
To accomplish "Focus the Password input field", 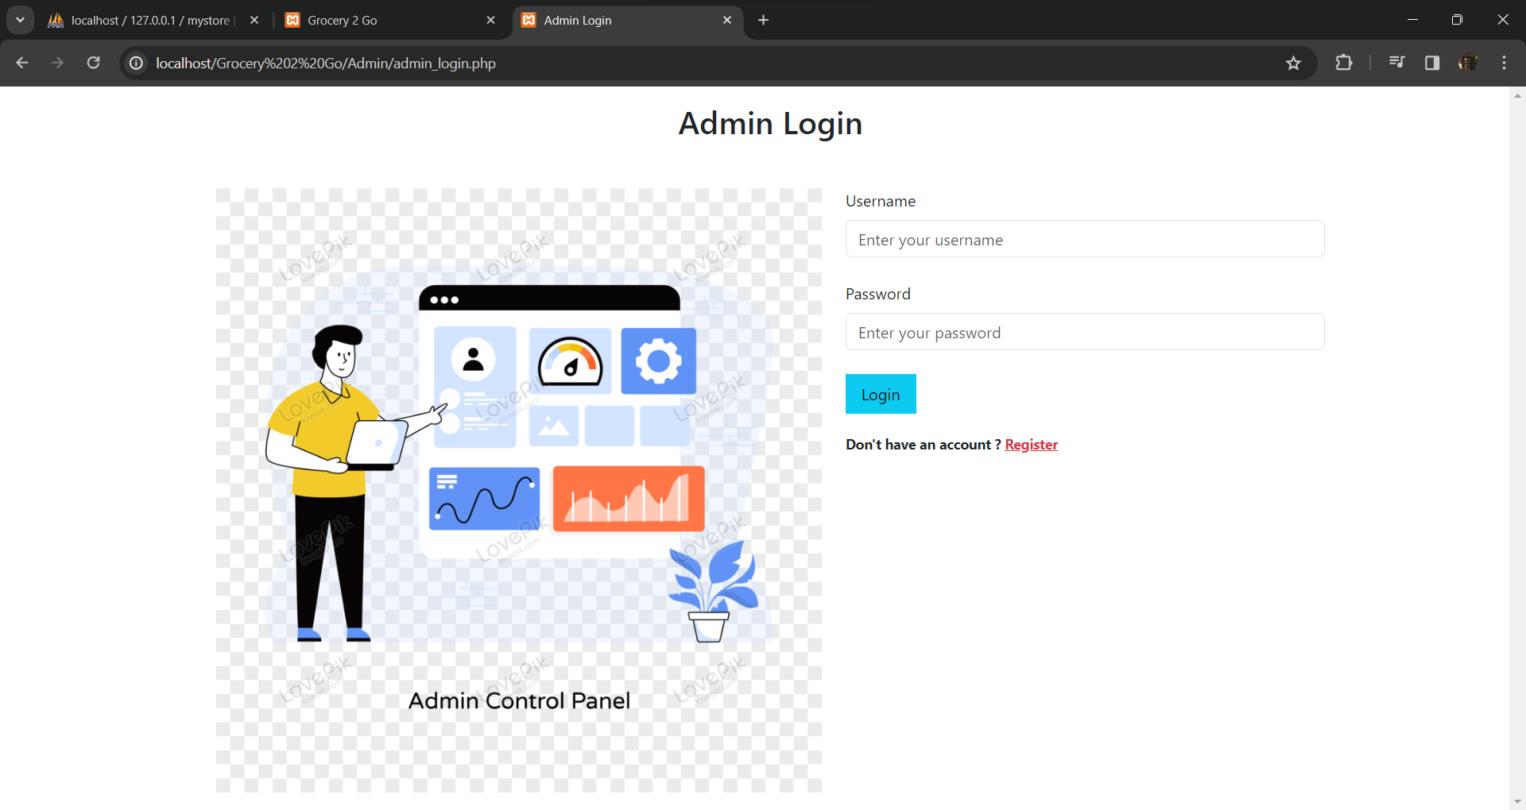I will pyautogui.click(x=1085, y=332).
